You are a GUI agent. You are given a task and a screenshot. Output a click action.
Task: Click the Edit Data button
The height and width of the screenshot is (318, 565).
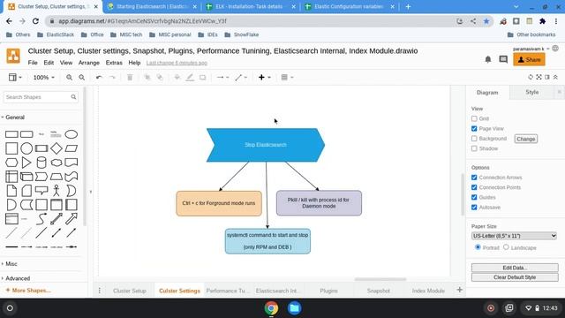(x=515, y=268)
